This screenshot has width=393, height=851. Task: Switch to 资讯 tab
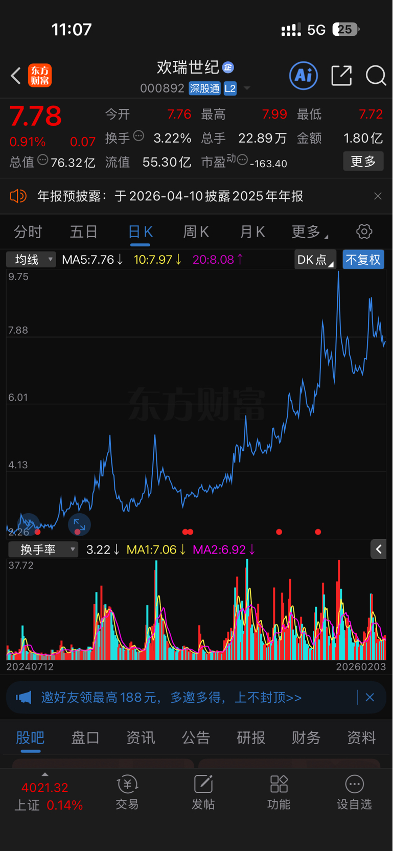141,738
